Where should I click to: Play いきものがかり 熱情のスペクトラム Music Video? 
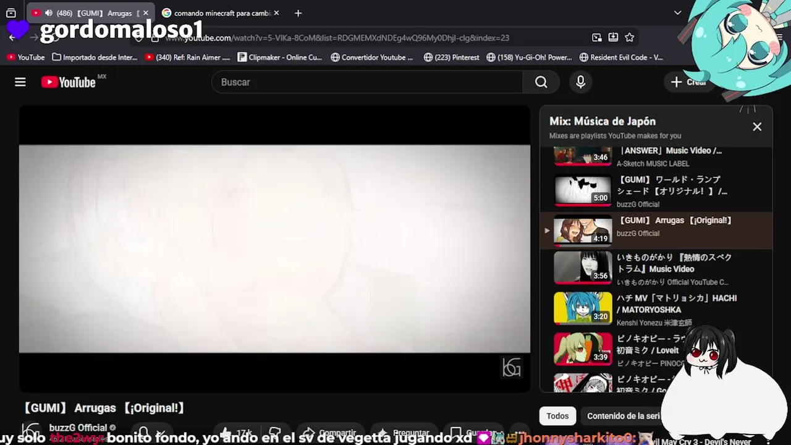coord(656,269)
